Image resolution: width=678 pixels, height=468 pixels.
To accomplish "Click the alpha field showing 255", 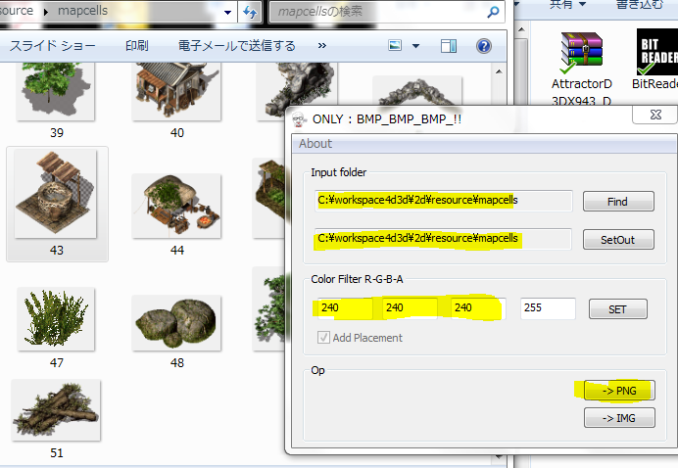I will point(548,308).
